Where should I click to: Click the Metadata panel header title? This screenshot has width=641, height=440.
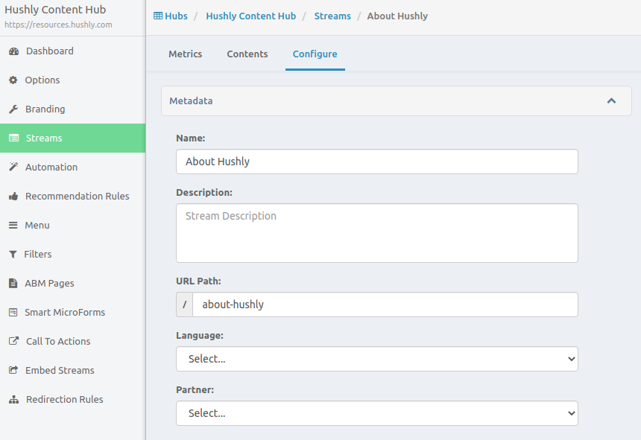coord(191,101)
